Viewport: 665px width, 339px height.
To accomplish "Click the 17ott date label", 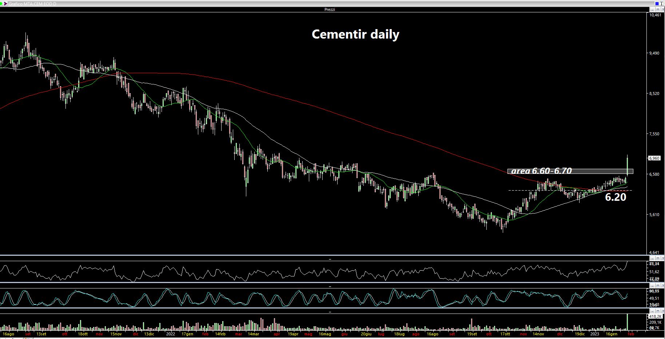I will pos(505,334).
